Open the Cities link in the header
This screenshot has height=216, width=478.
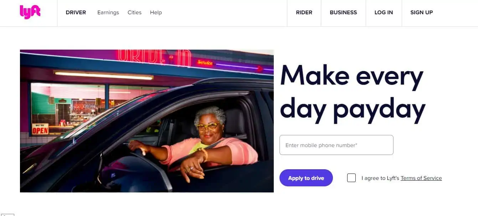[x=134, y=12]
